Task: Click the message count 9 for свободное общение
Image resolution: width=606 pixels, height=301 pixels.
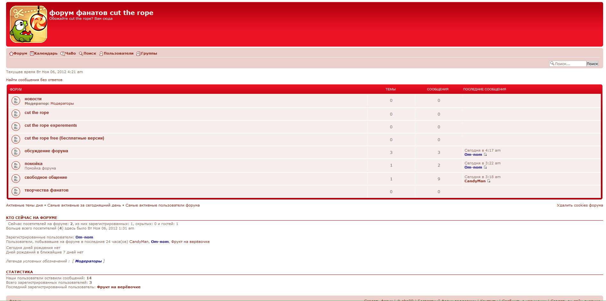Action: click(439, 179)
